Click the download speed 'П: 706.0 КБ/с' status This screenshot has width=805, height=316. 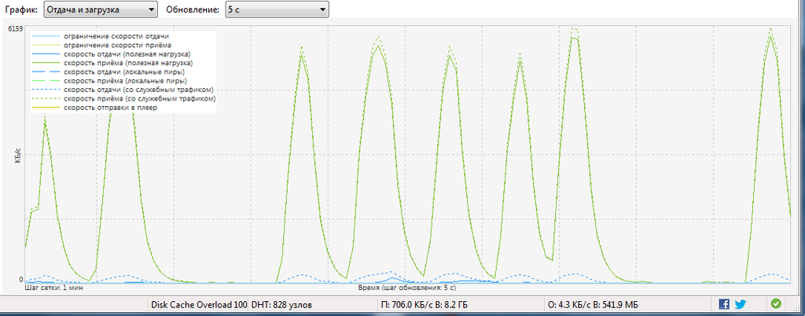tap(424, 303)
